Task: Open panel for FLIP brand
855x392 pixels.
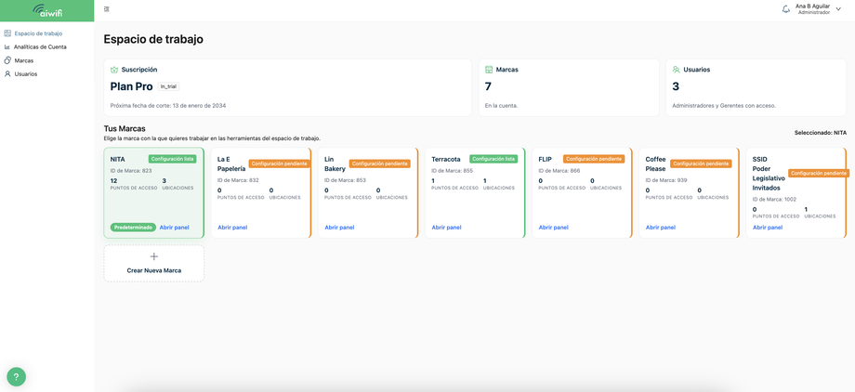Action: pyautogui.click(x=554, y=228)
